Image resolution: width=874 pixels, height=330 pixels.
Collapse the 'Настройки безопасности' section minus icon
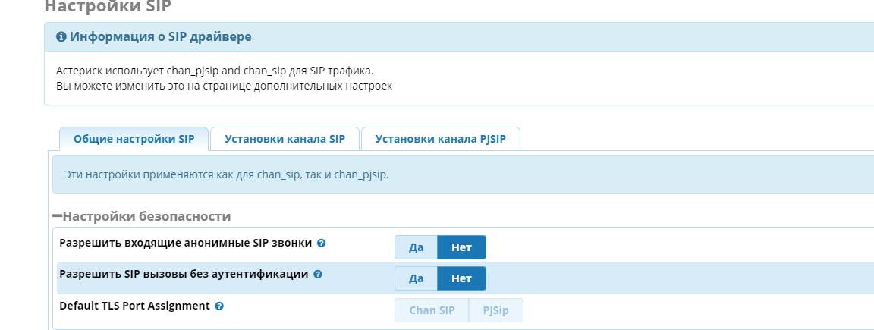click(57, 216)
